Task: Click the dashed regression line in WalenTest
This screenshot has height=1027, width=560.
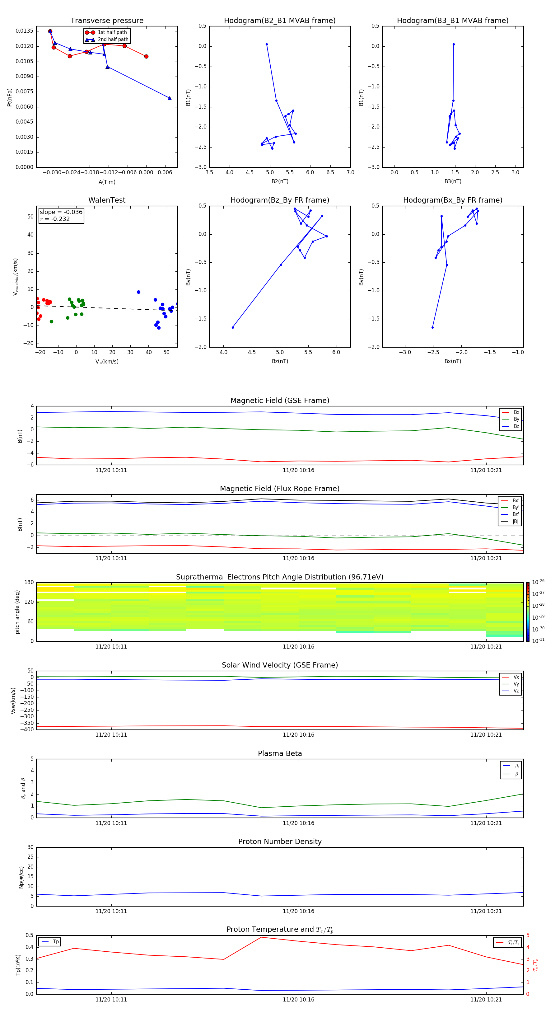Action: click(x=107, y=308)
